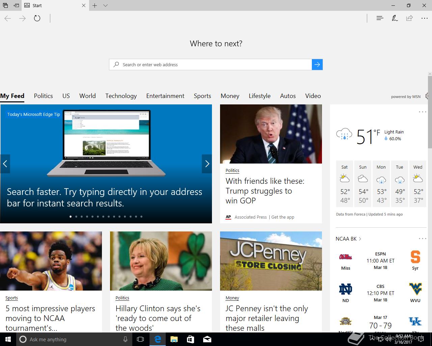Screen dimensions: 432x346
Task: Switch to the Politics tab
Action: (x=43, y=96)
